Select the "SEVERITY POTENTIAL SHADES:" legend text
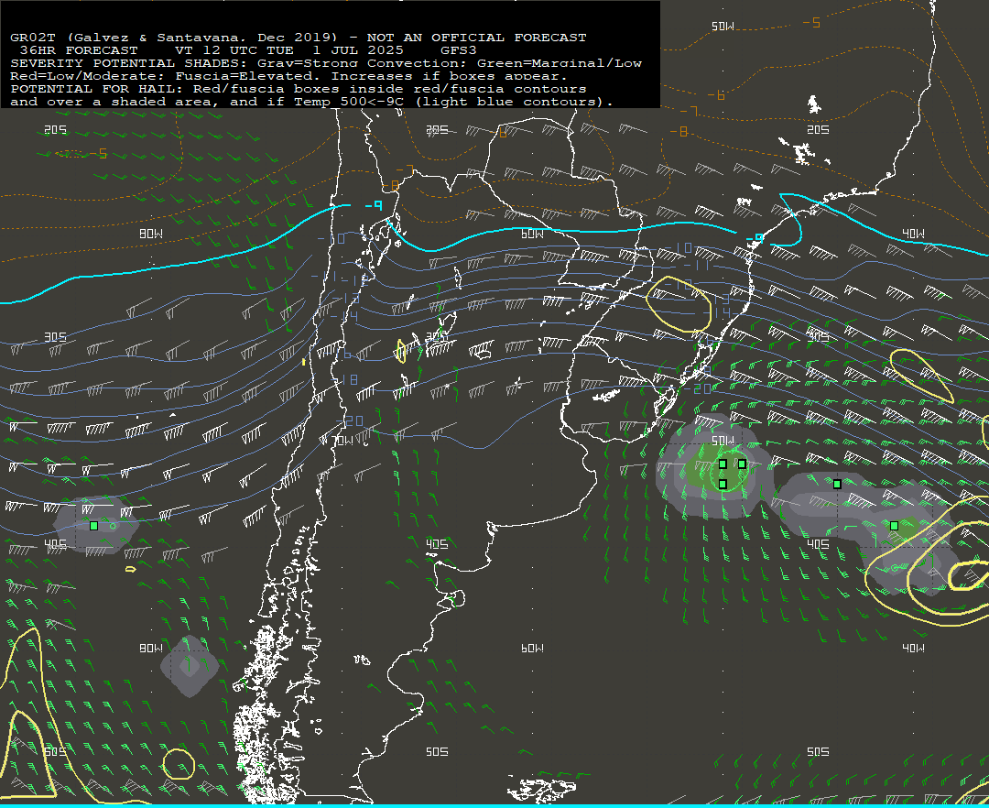Image resolution: width=989 pixels, height=808 pixels. point(129,63)
